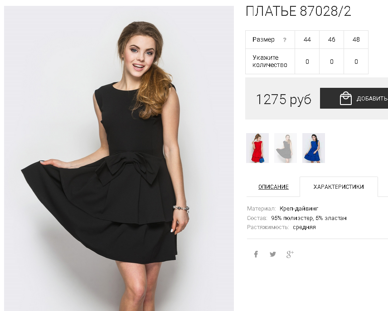Select the faded black dress thumbnail
The height and width of the screenshot is (311, 388).
click(x=286, y=148)
